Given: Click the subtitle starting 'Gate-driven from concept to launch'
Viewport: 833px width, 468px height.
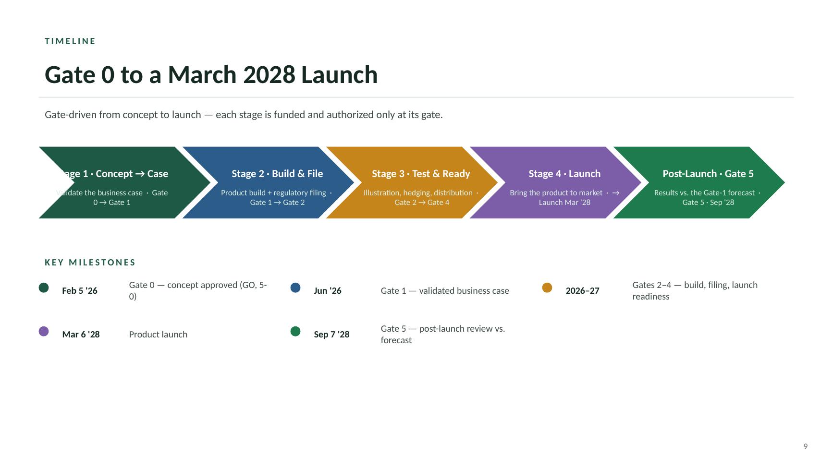Looking at the screenshot, I should 244,115.
